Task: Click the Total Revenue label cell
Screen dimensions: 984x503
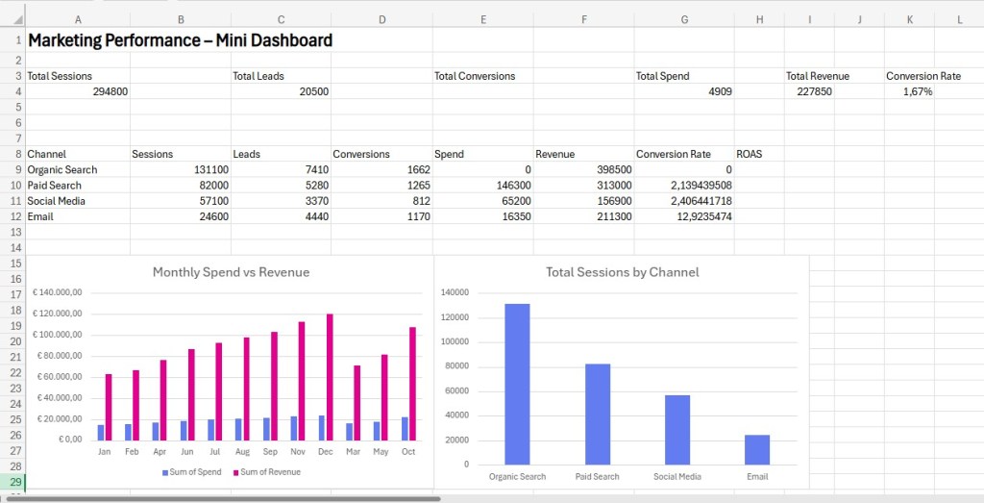Action: click(x=809, y=76)
